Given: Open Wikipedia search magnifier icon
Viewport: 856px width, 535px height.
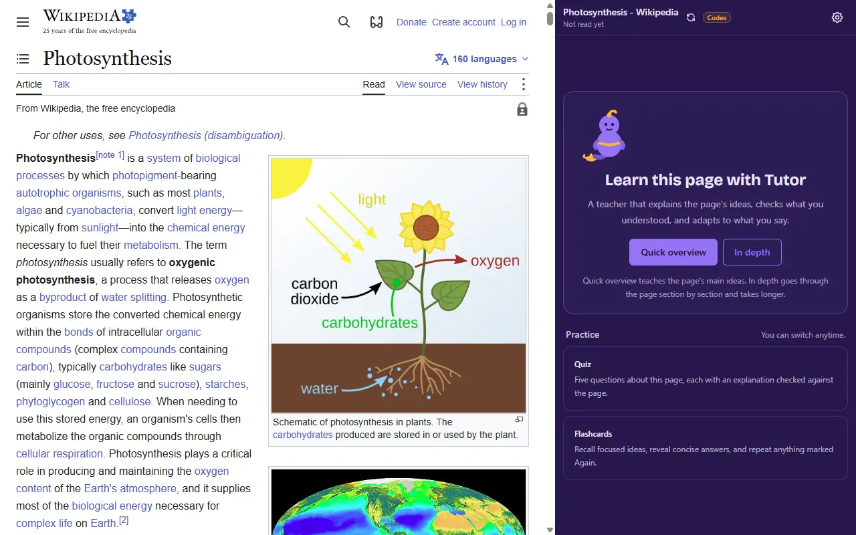Looking at the screenshot, I should [344, 22].
